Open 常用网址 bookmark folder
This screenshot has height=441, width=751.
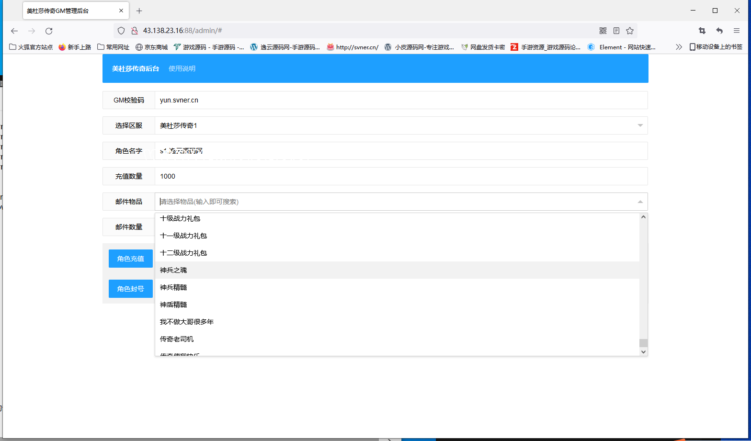coord(114,47)
